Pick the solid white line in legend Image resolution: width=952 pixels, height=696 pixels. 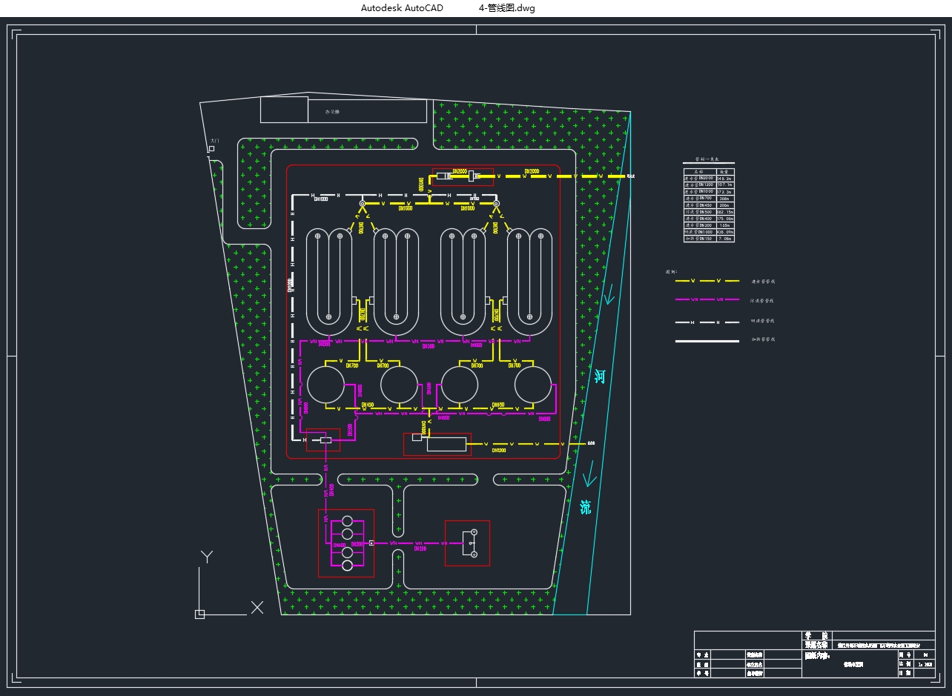[x=707, y=341]
